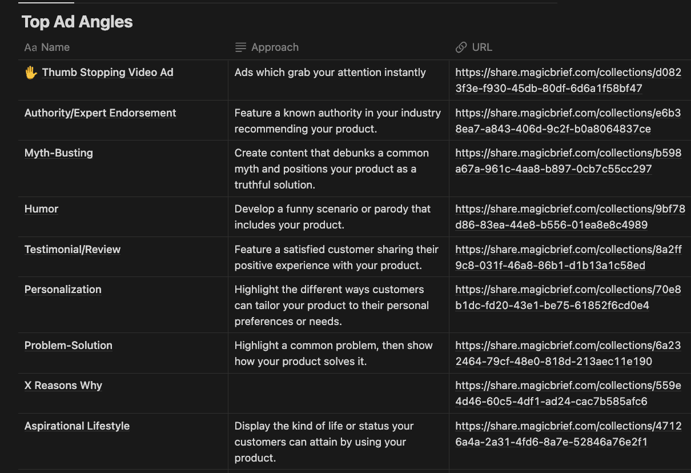
Task: Open the Problem-Solution page
Action: click(x=68, y=346)
